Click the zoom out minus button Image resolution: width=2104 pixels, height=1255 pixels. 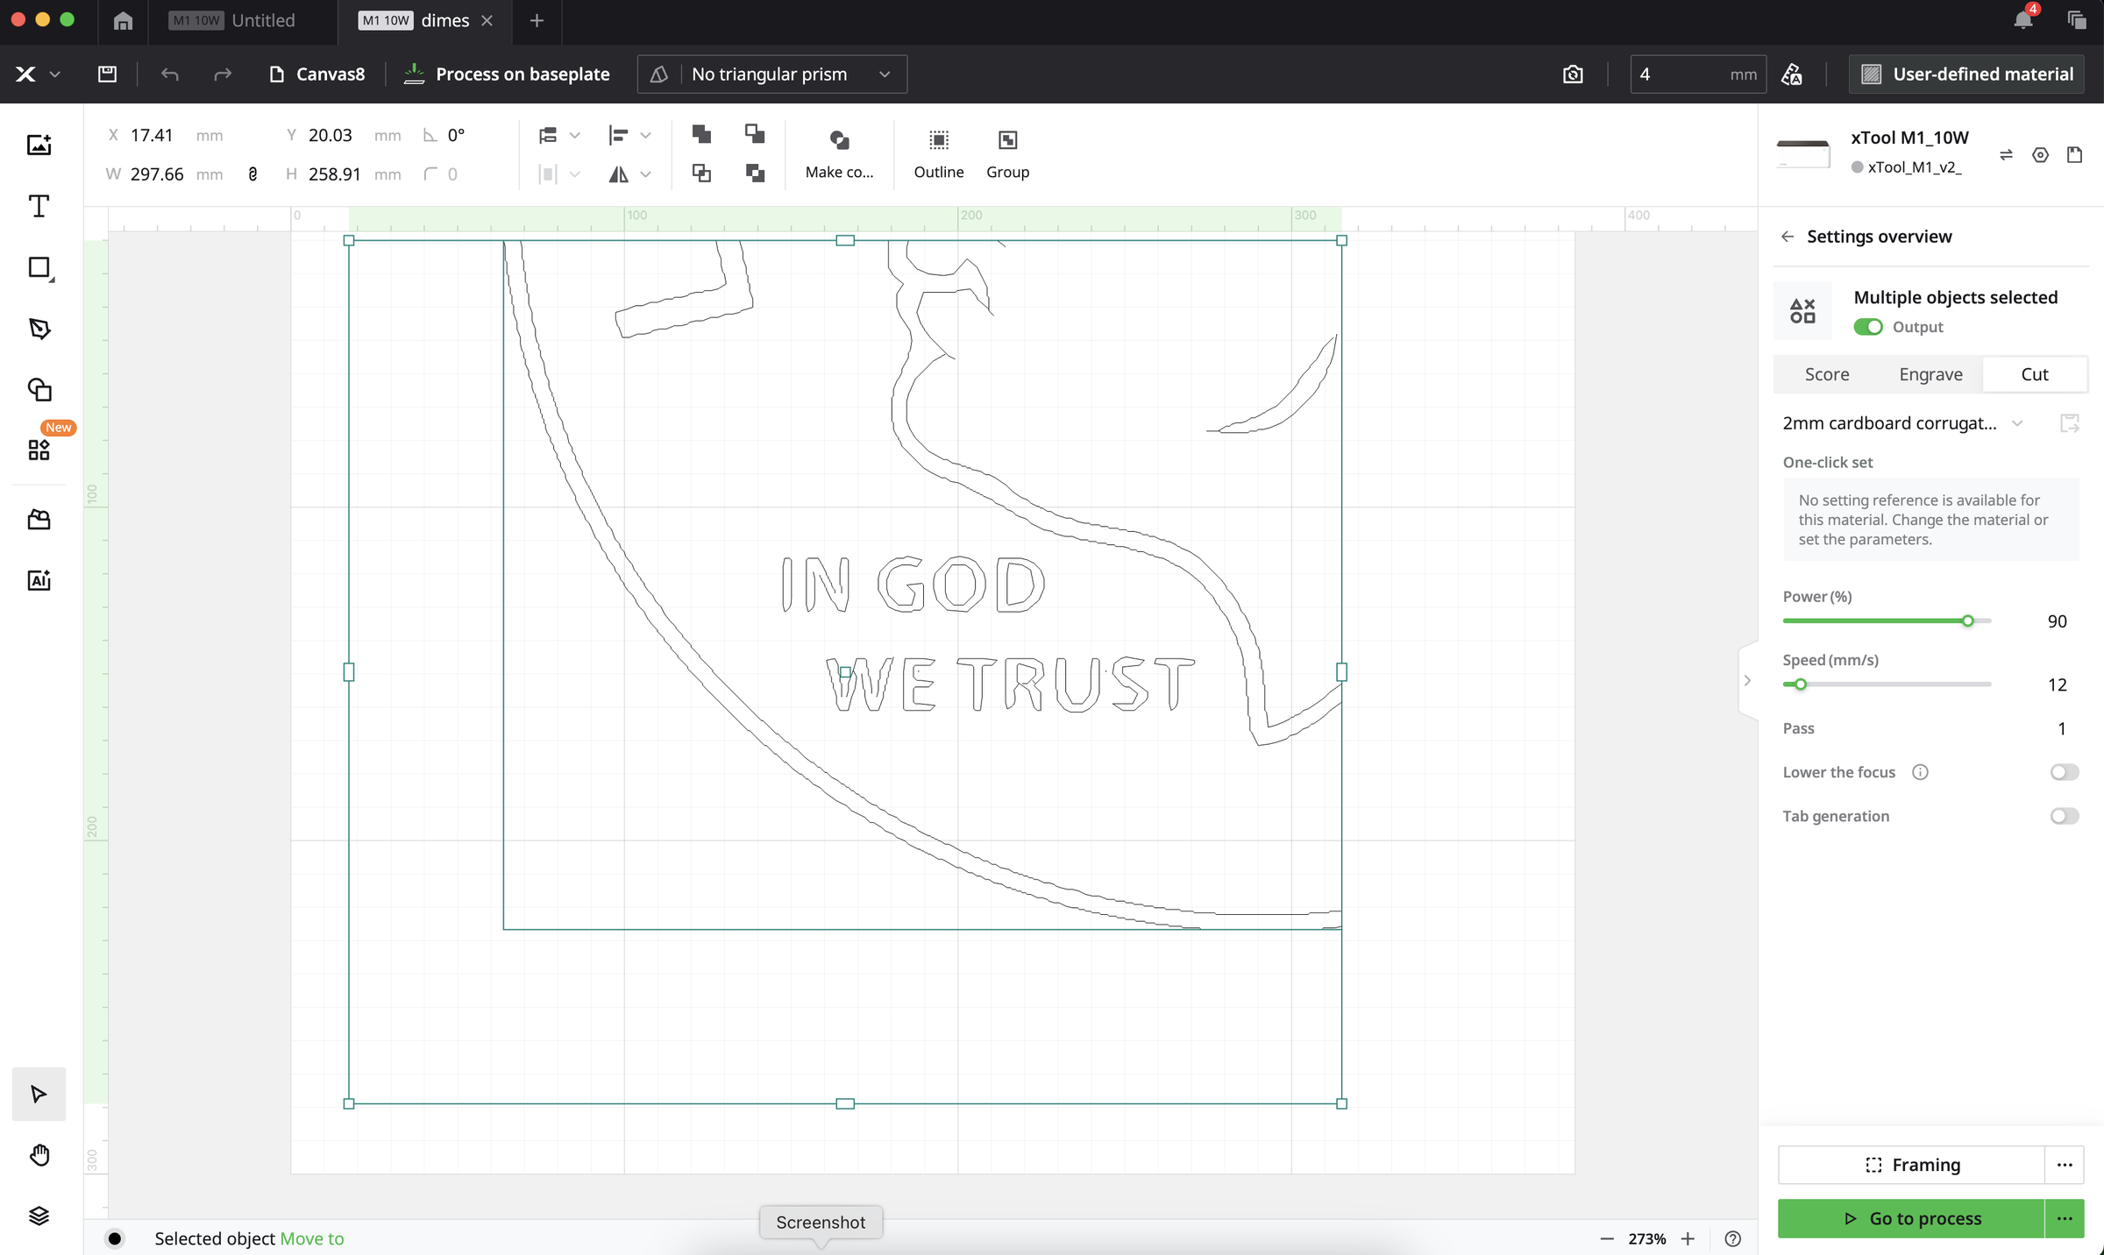point(1606,1238)
